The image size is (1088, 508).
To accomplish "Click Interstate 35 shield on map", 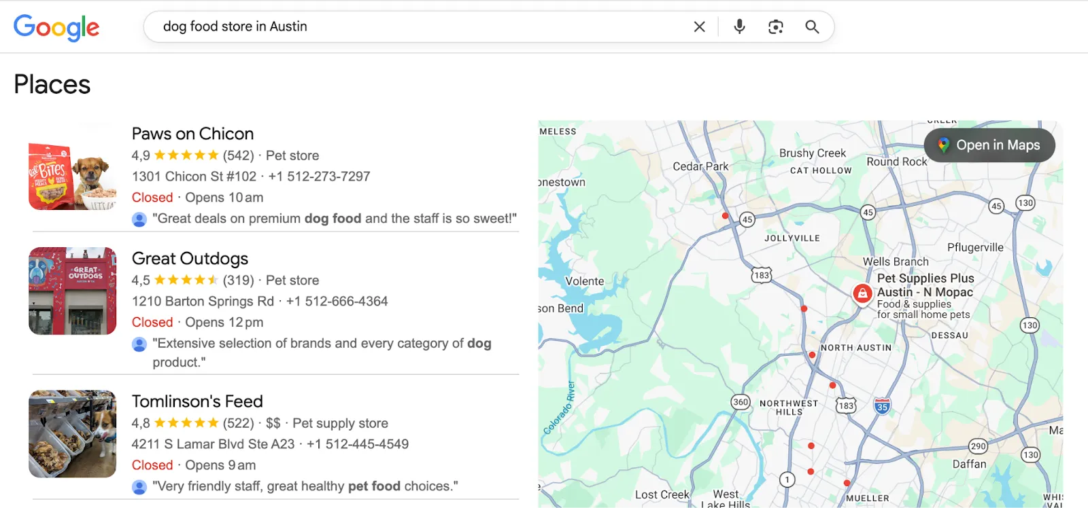I will [x=882, y=406].
